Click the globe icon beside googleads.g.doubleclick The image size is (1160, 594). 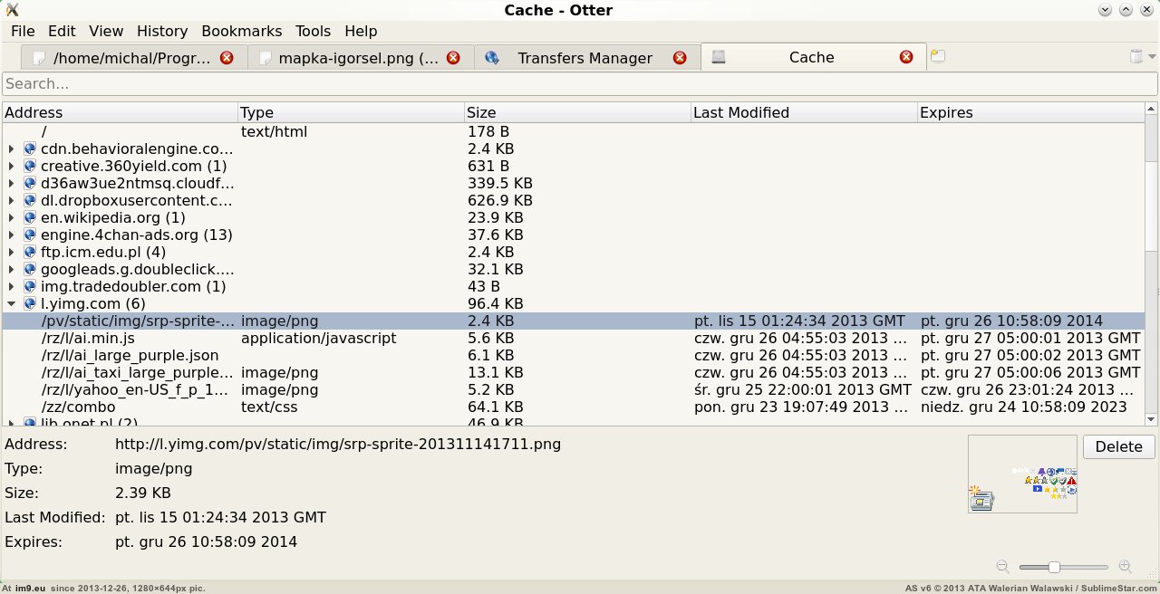(x=30, y=269)
